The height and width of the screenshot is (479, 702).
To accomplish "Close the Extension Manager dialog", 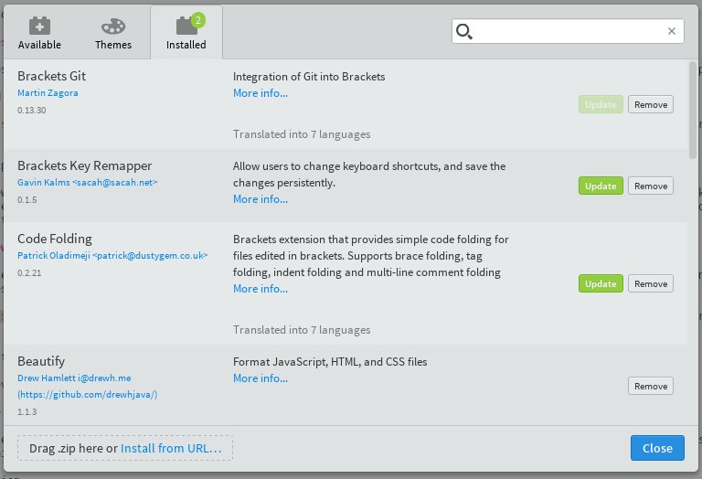I will pyautogui.click(x=657, y=448).
